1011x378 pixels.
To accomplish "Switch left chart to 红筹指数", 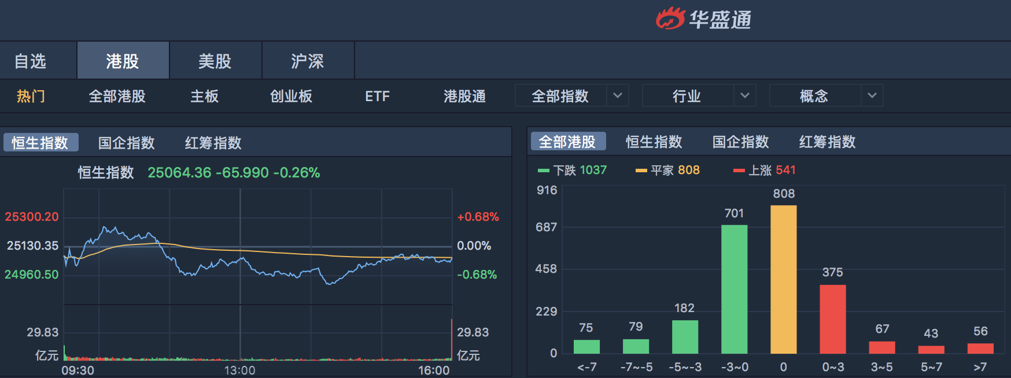I will coord(213,143).
